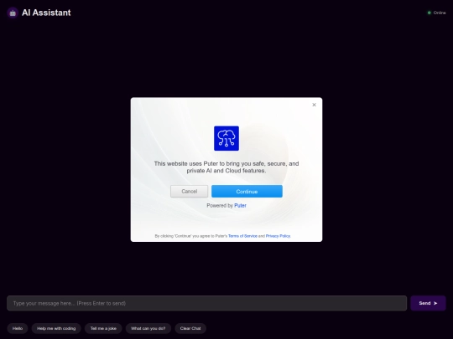Open the Privacy Policy link
This screenshot has height=339, width=453.
pos(278,236)
